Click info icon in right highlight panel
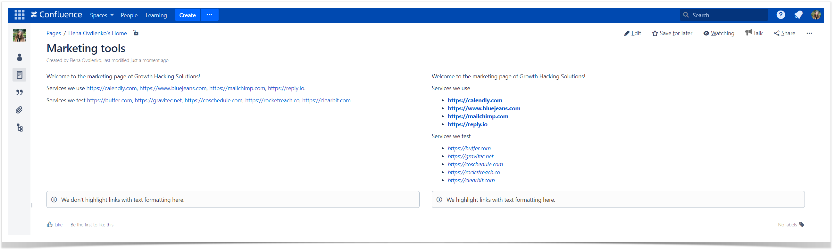 coord(439,200)
